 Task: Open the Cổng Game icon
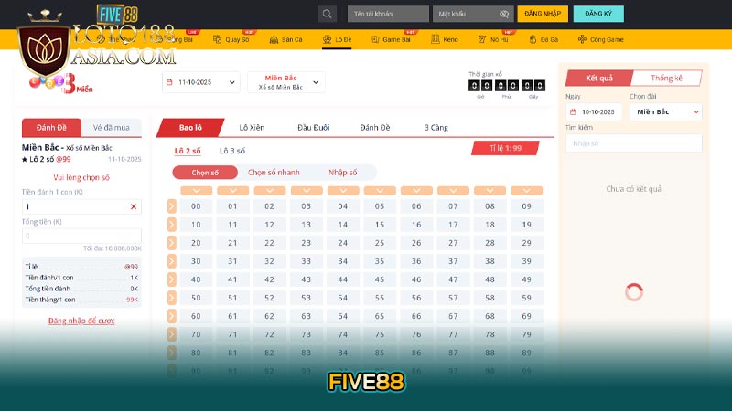pos(582,39)
